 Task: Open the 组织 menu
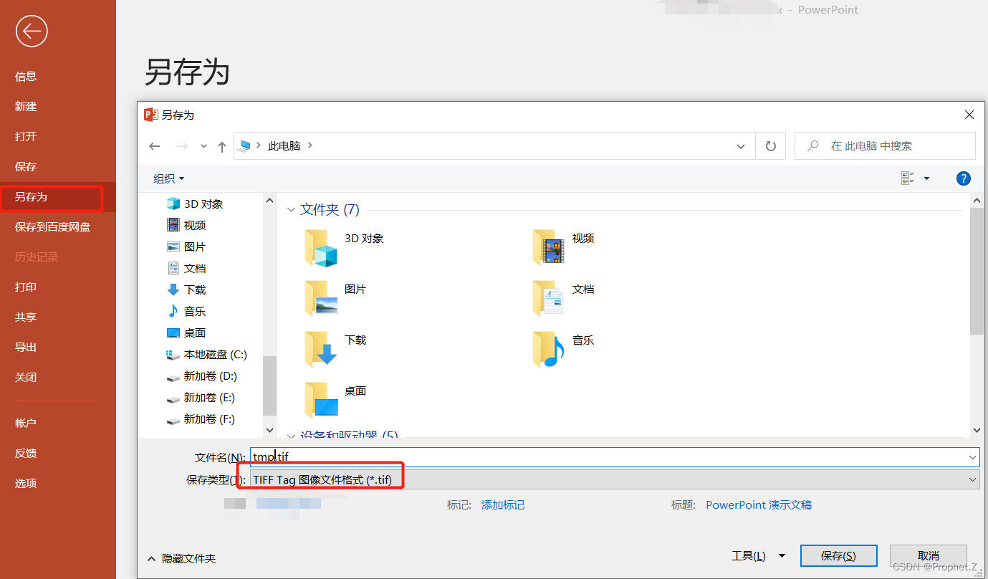pyautogui.click(x=169, y=178)
